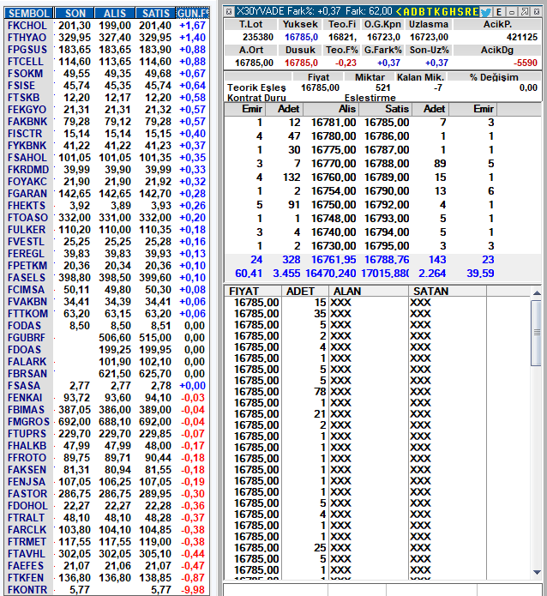Select FFROTO symbol in watchlist

[x=27, y=458]
